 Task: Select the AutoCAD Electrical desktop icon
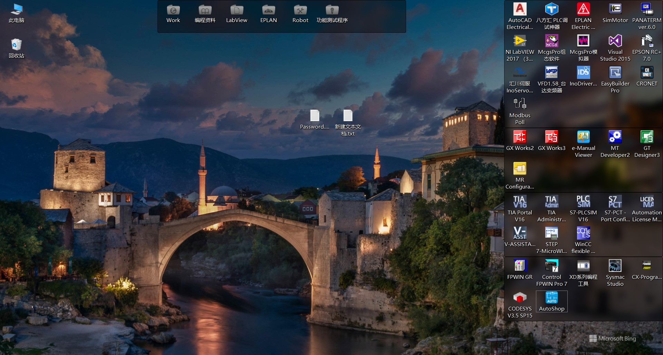pyautogui.click(x=520, y=10)
